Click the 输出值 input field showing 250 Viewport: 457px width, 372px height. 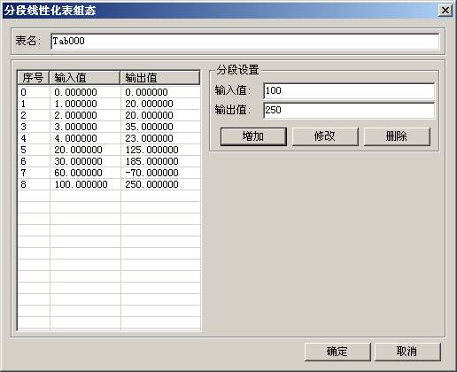coord(349,110)
